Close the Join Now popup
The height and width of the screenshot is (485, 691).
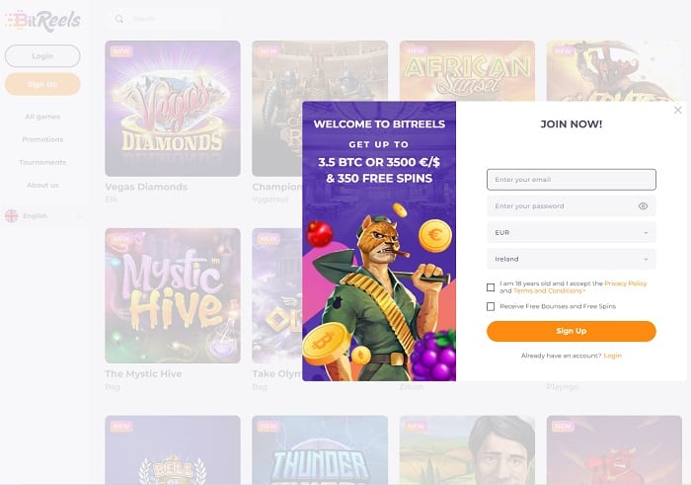pyautogui.click(x=678, y=111)
